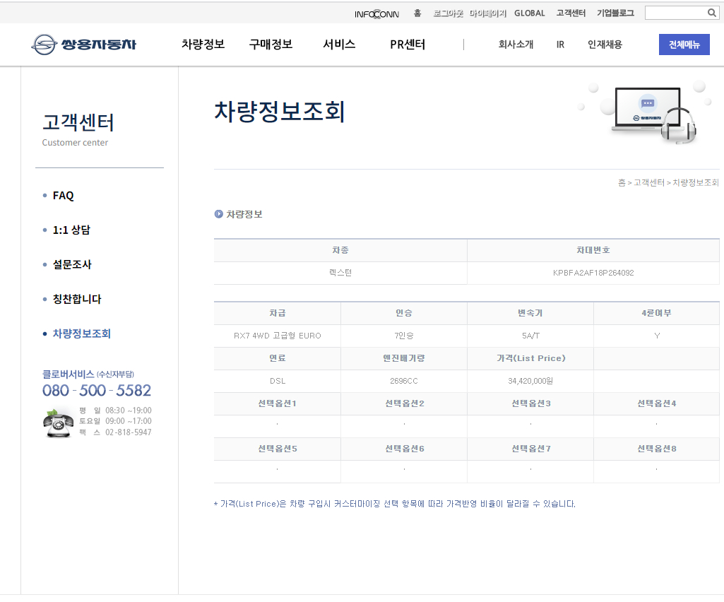Viewport: 724px width, 602px height.
Task: Click the 로그아웃 link
Action: pyautogui.click(x=448, y=13)
